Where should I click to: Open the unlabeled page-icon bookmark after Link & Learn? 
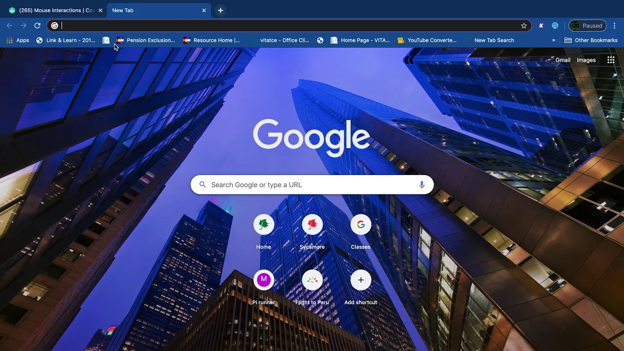106,40
